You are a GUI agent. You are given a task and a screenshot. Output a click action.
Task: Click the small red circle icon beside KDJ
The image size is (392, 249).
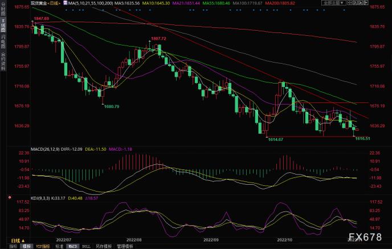(x=10, y=197)
